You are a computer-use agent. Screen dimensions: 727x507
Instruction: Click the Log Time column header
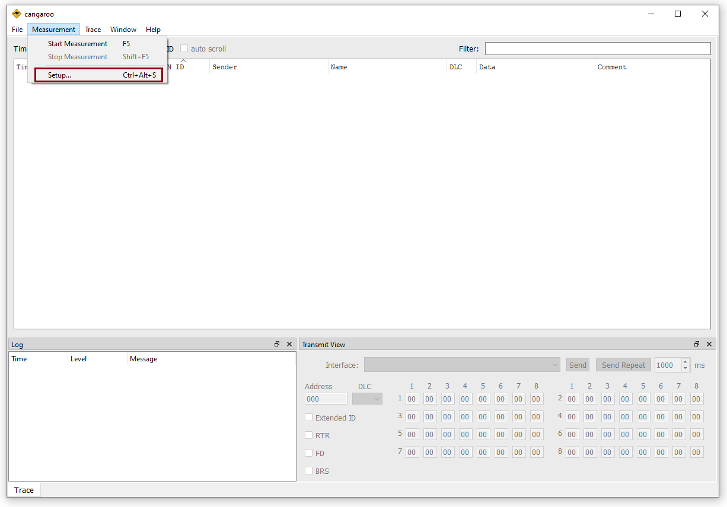(38, 359)
